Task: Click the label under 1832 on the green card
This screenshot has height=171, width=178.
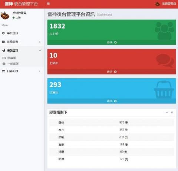Action: tap(54, 34)
